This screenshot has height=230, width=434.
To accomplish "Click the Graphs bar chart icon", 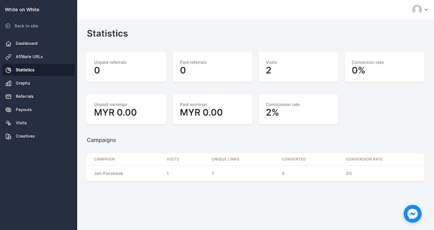I will (8, 84).
